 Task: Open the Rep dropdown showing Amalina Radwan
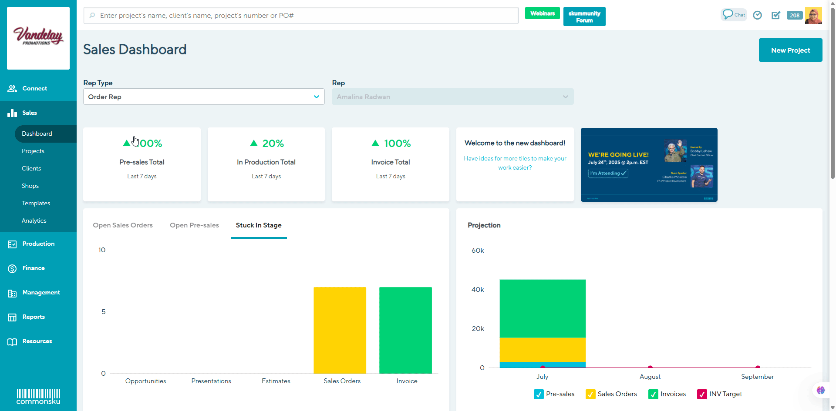click(x=452, y=97)
